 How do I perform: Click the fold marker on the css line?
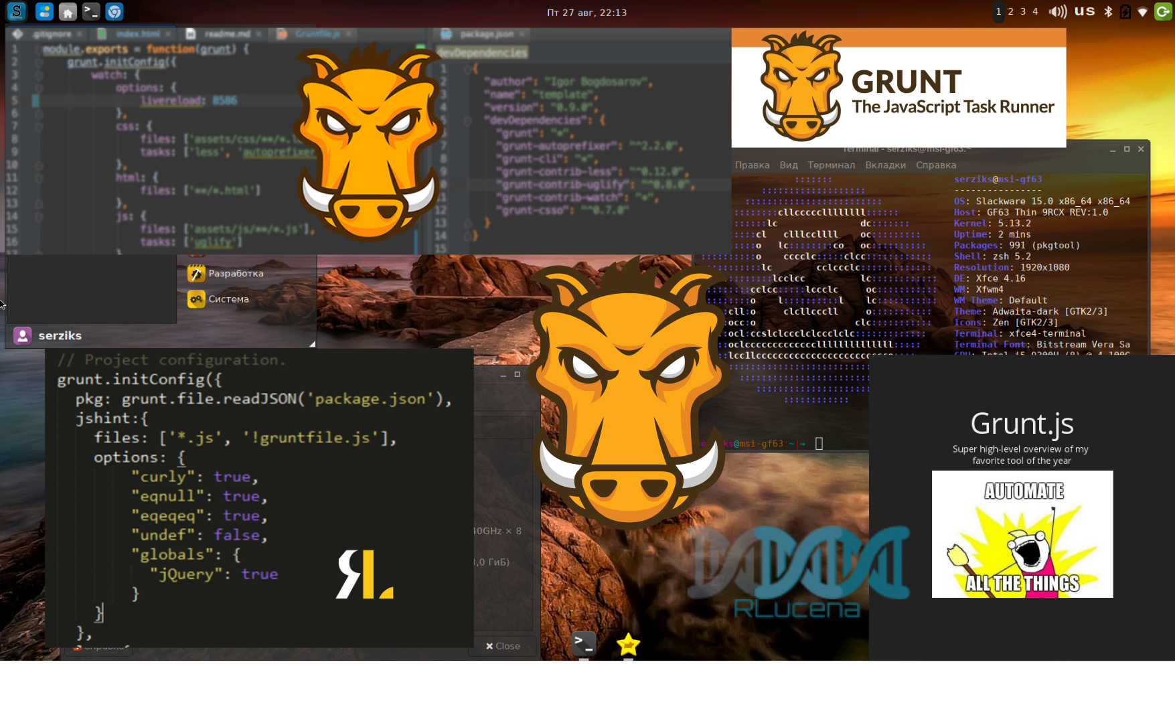pos(38,127)
